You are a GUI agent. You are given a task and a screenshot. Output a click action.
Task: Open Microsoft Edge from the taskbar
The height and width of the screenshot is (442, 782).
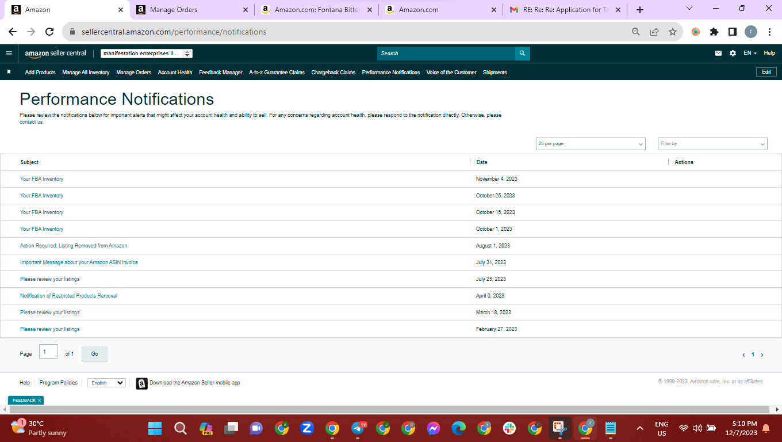click(x=459, y=428)
